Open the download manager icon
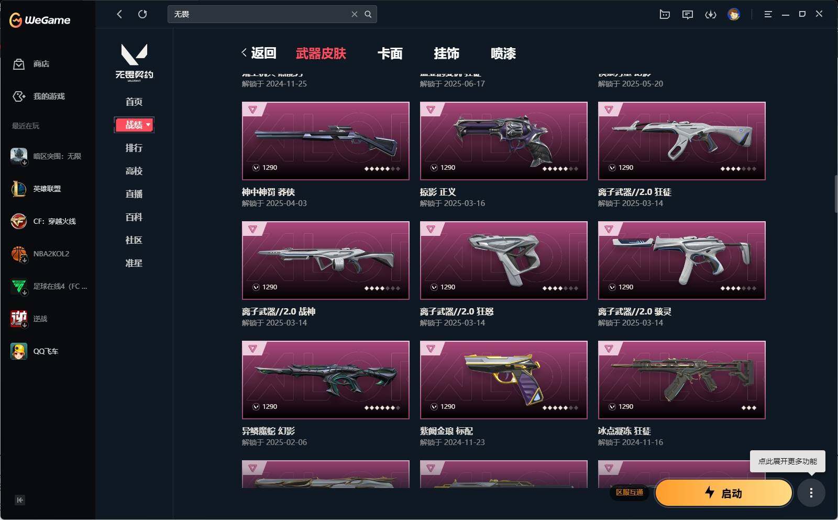 [x=710, y=15]
